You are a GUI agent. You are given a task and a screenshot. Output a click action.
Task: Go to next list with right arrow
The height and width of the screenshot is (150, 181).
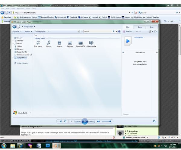pyautogui.click(x=157, y=52)
